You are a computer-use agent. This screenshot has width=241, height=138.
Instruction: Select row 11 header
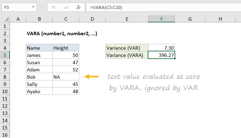5,99
